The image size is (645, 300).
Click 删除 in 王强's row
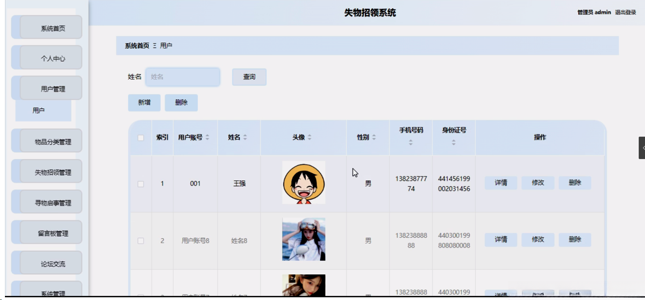pos(574,183)
